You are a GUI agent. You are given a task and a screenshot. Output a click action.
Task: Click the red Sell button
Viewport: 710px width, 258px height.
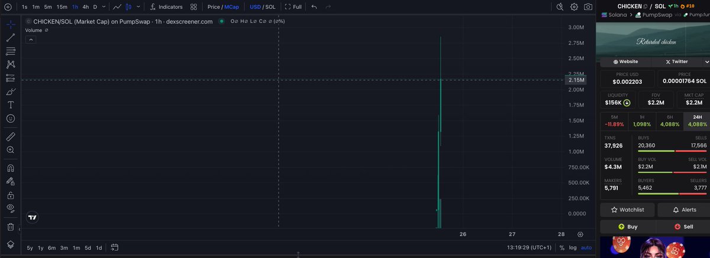pos(685,227)
